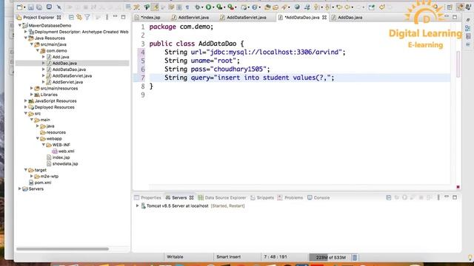The height and width of the screenshot is (266, 474).
Task: Open New wizard dropdown arrow
Action: pyautogui.click(x=24, y=7)
